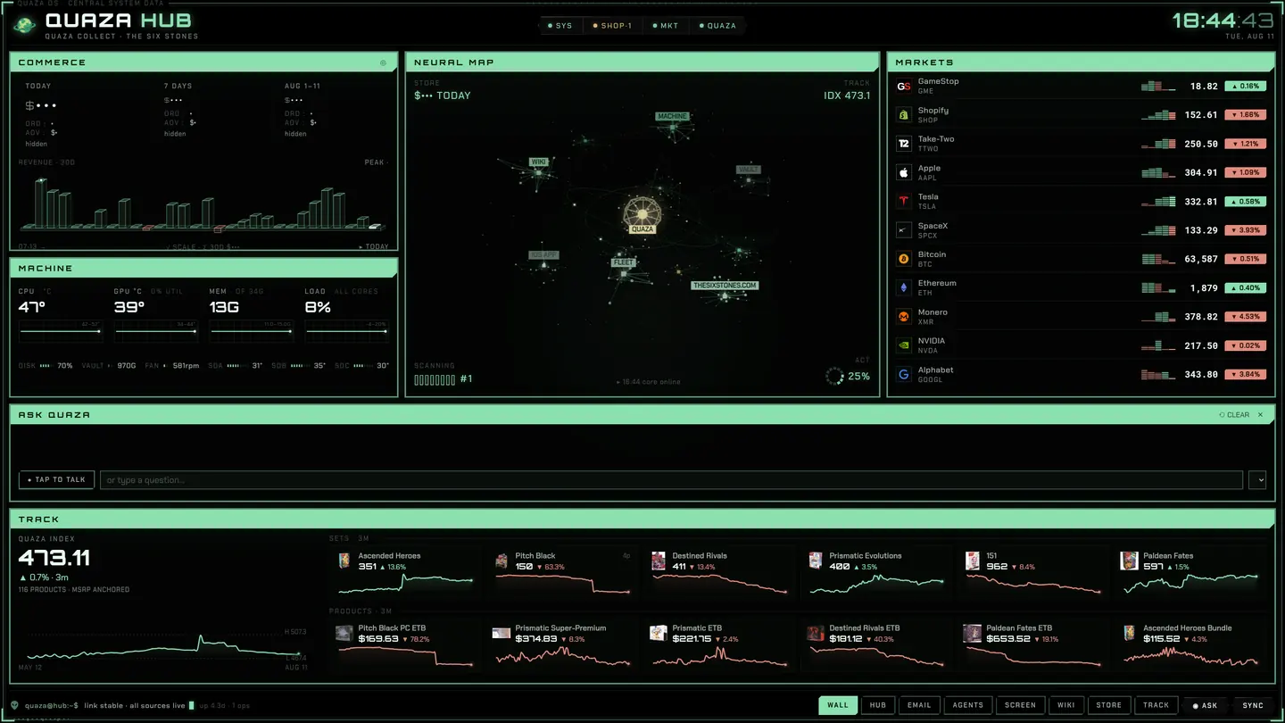This screenshot has width=1285, height=723.
Task: Click the Tesla logo in Markets
Action: pos(904,201)
